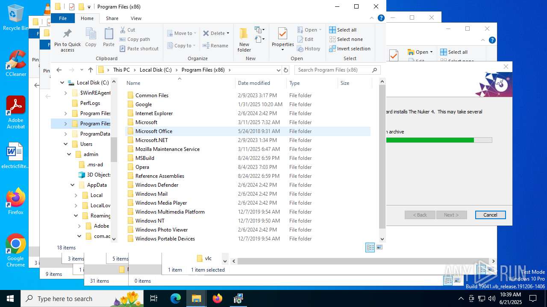Click Select all in the background Explorer window
The image size is (547, 307).
[453, 52]
